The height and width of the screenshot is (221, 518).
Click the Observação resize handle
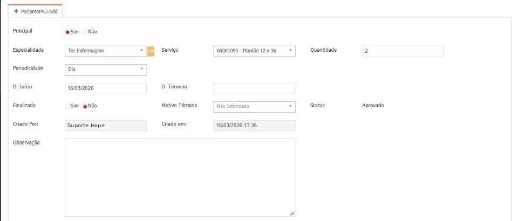292,213
